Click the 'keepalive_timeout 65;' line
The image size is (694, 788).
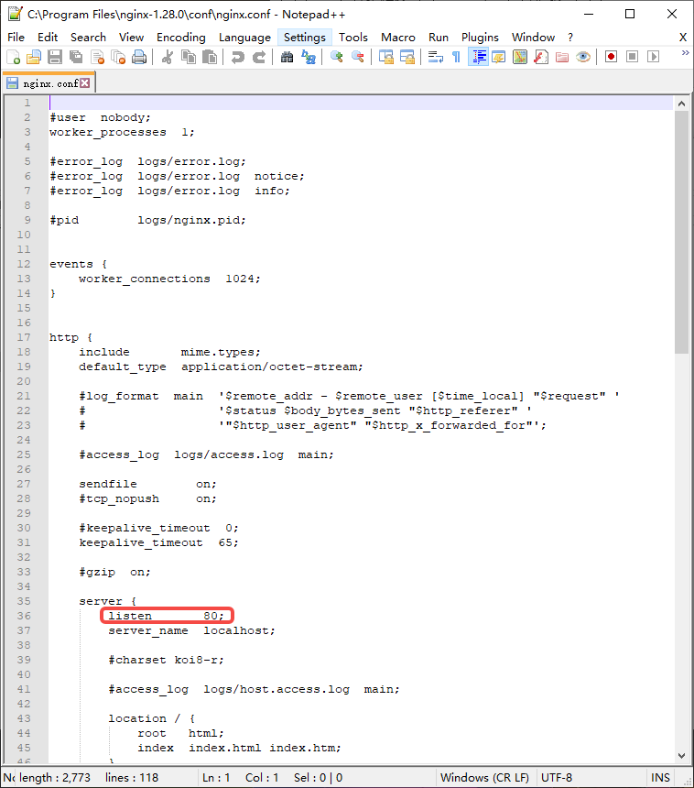[x=158, y=542]
